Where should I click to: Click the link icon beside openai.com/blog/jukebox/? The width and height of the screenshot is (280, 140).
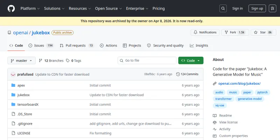tap(215, 84)
